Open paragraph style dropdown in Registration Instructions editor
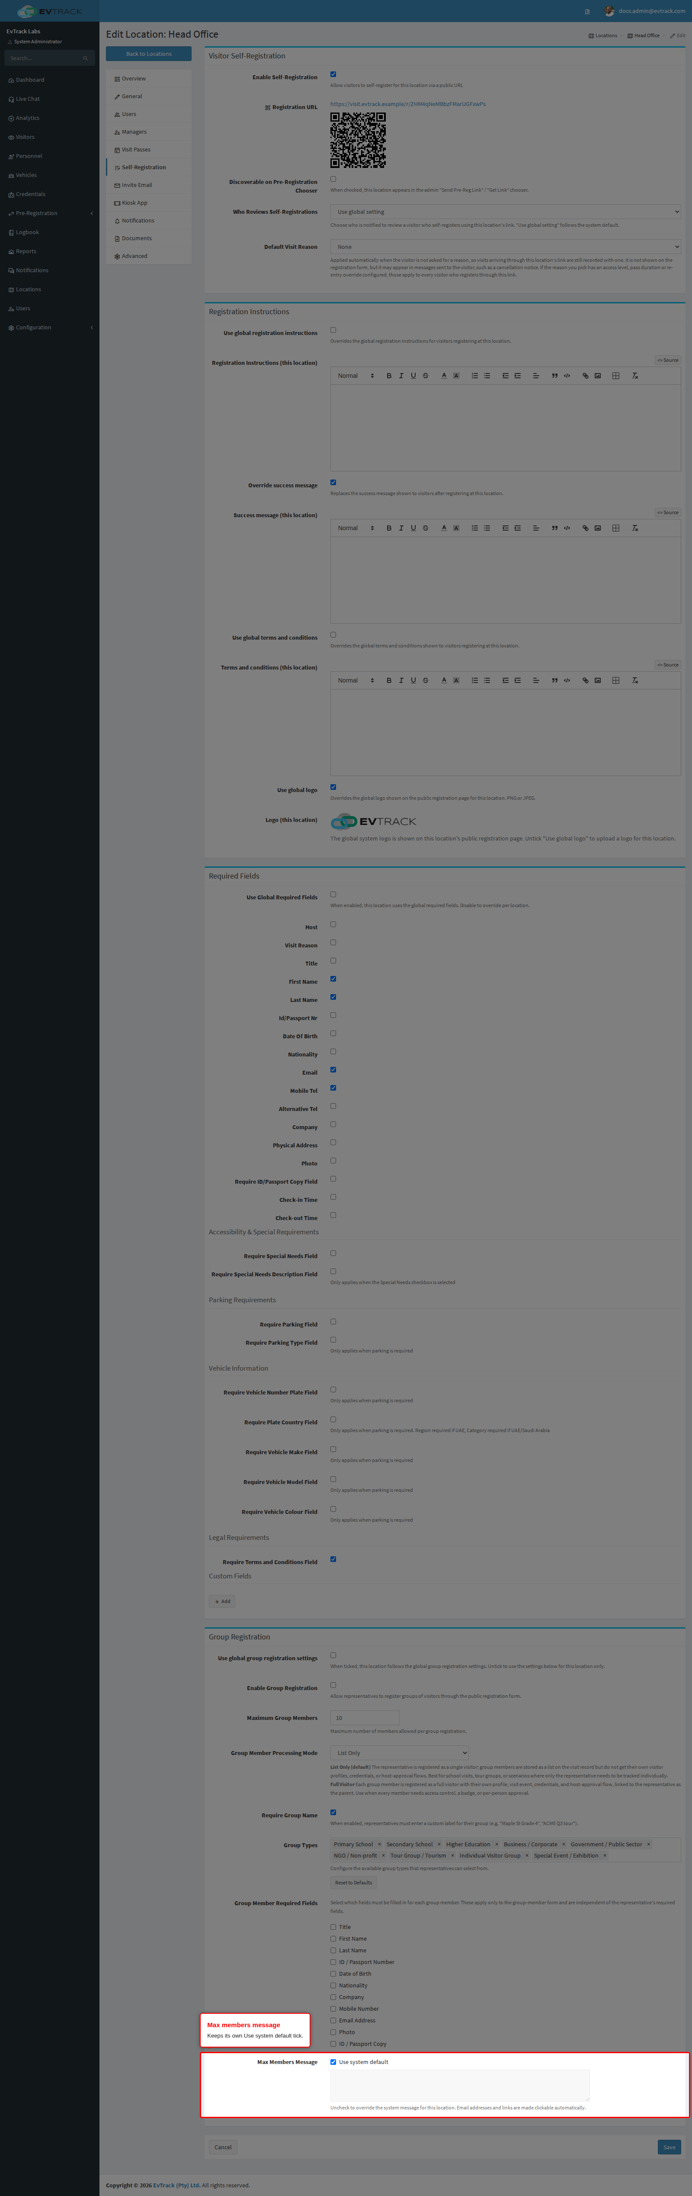The width and height of the screenshot is (692, 2196). point(356,376)
